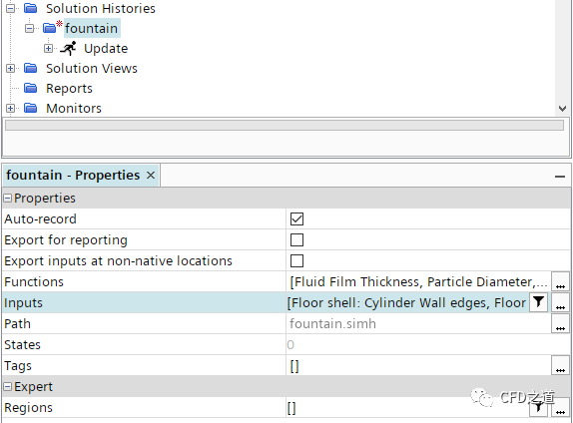Select the fountain - Properties tab
Image resolution: width=573 pixels, height=423 pixels.
(73, 176)
